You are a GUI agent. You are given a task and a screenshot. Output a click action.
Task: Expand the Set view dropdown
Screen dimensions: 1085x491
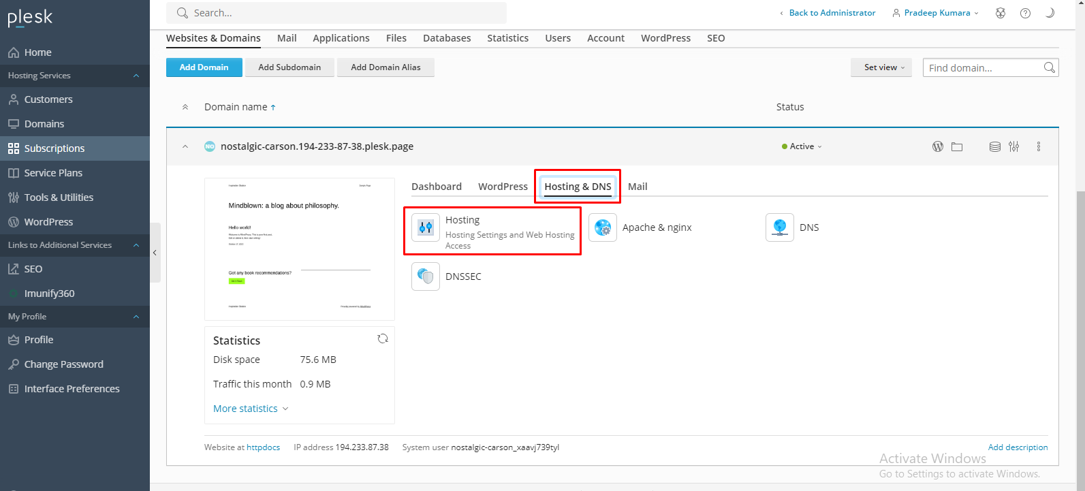(x=881, y=67)
